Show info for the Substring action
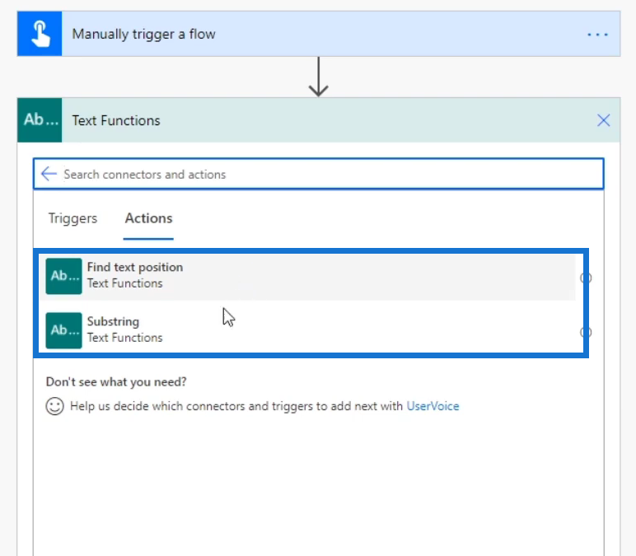Image resolution: width=636 pixels, height=556 pixels. [x=585, y=332]
